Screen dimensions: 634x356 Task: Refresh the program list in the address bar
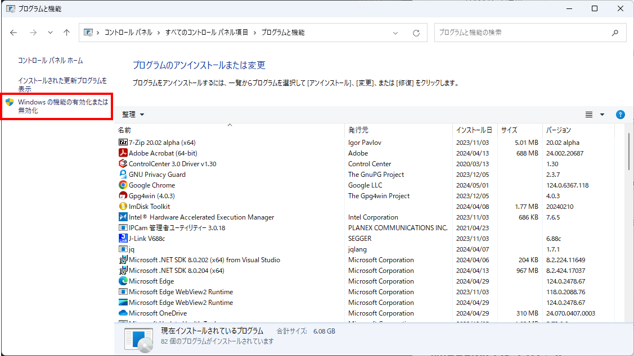click(416, 33)
